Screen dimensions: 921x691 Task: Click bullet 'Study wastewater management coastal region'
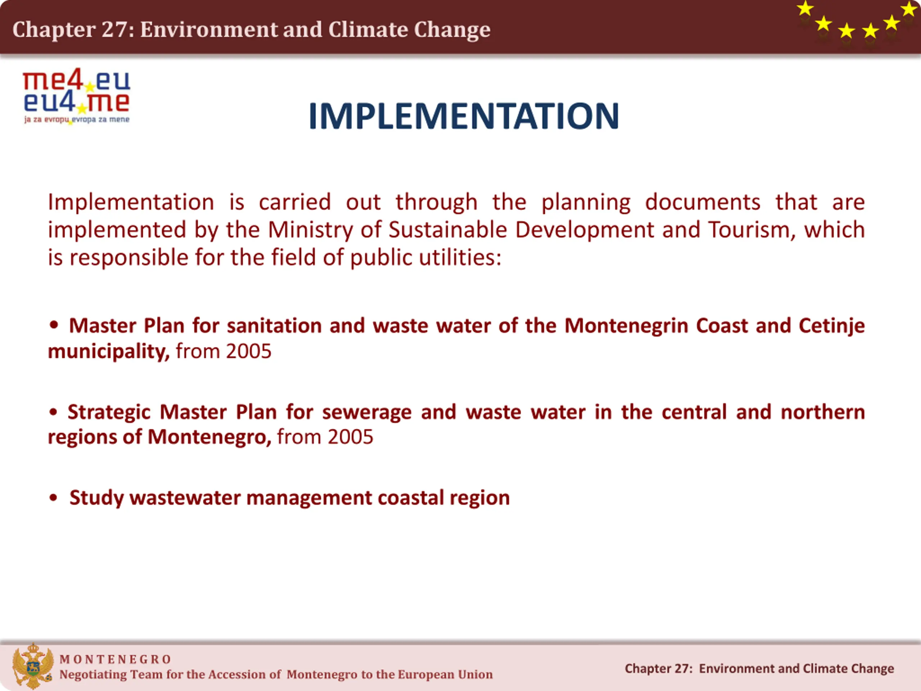(x=279, y=498)
